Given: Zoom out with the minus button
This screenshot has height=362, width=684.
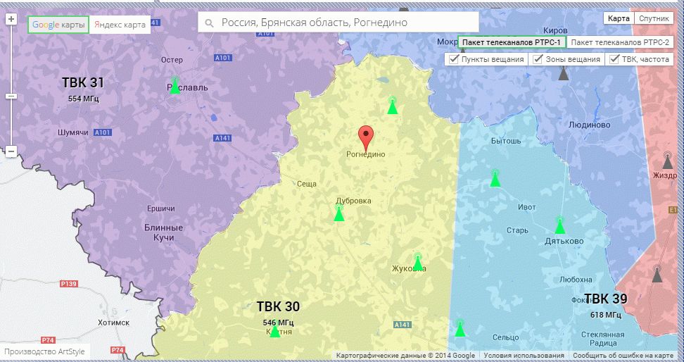Looking at the screenshot, I should (11, 151).
